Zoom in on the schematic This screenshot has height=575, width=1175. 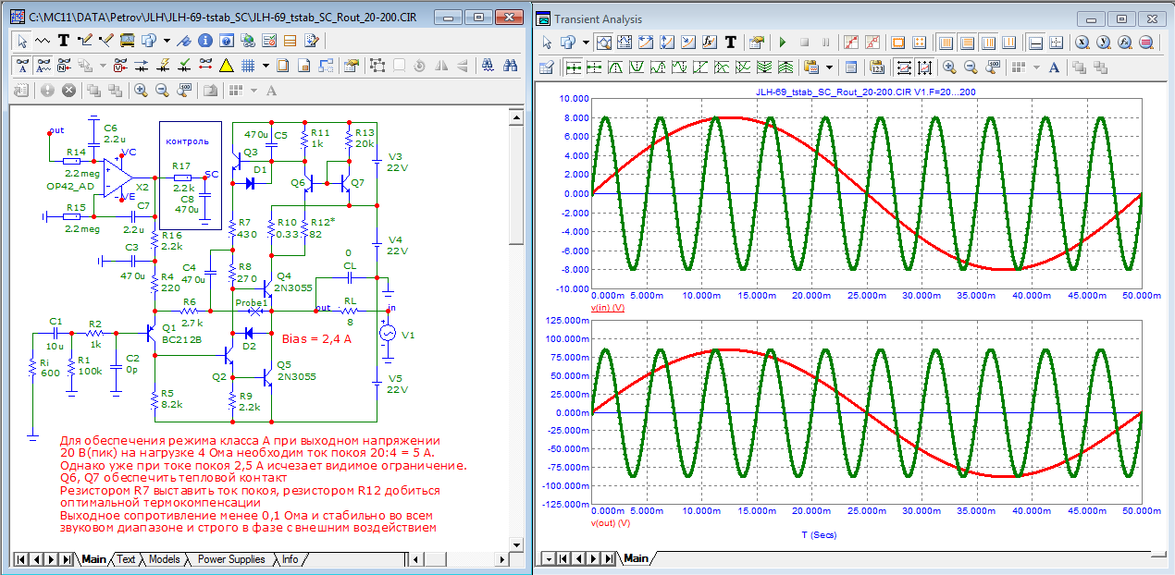click(x=141, y=91)
